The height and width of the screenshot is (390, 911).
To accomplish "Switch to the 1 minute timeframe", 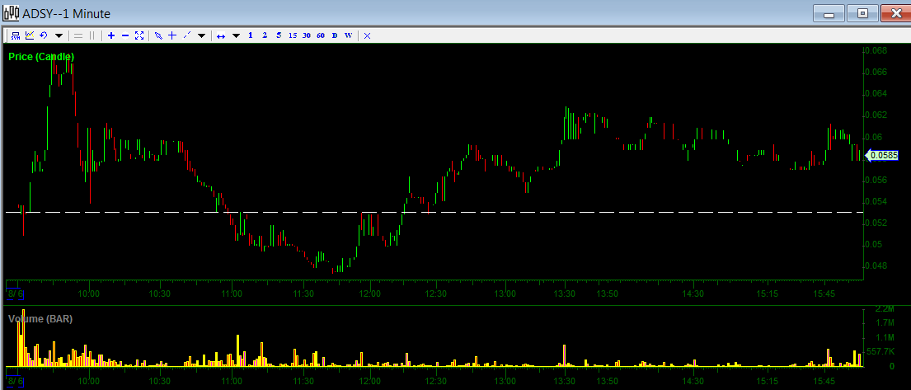I will point(251,35).
